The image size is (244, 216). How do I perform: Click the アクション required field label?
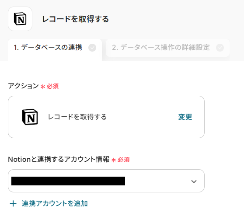click(x=23, y=86)
